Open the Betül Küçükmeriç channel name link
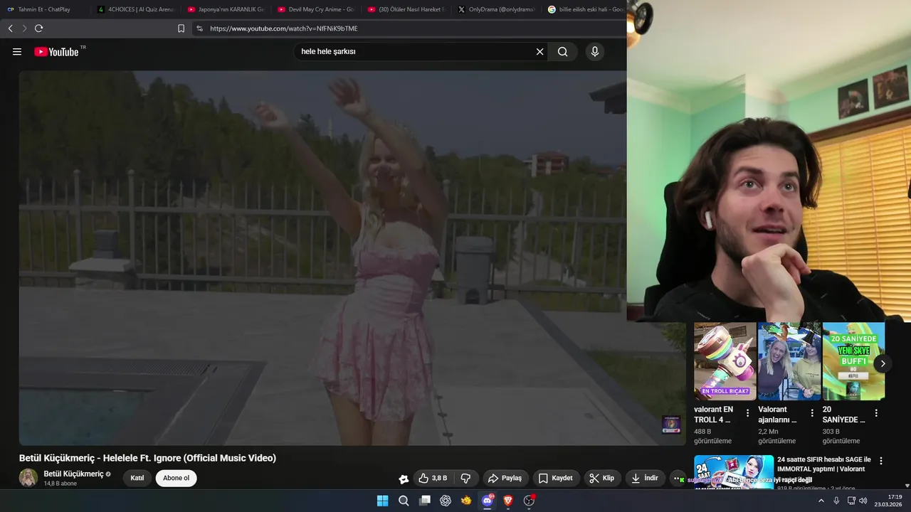911x512 pixels. (73, 474)
